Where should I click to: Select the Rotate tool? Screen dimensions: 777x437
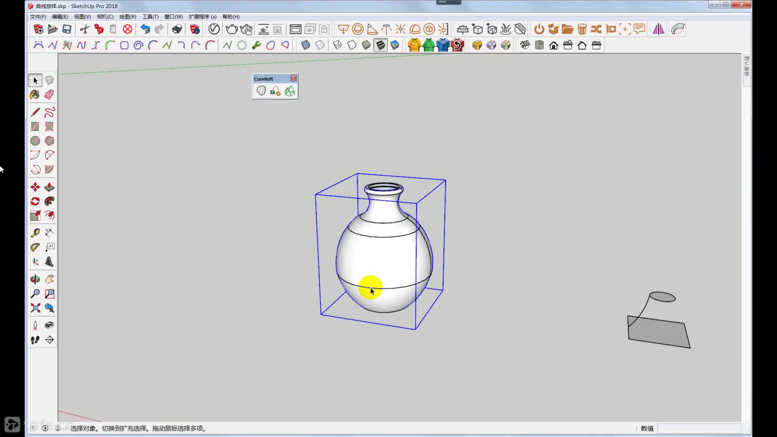(35, 202)
